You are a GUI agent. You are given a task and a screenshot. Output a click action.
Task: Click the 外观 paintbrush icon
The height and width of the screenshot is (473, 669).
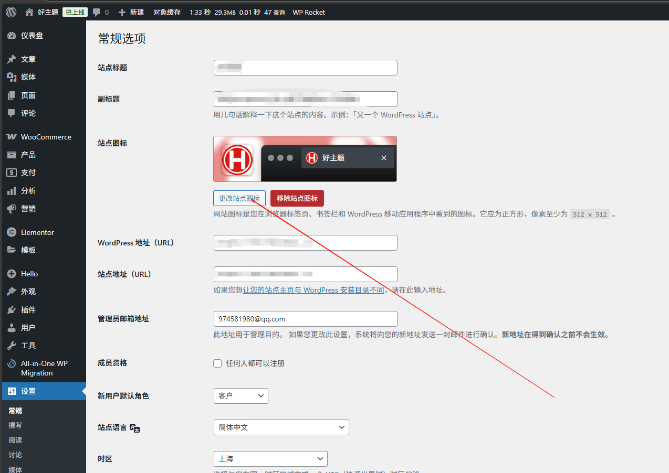click(12, 292)
